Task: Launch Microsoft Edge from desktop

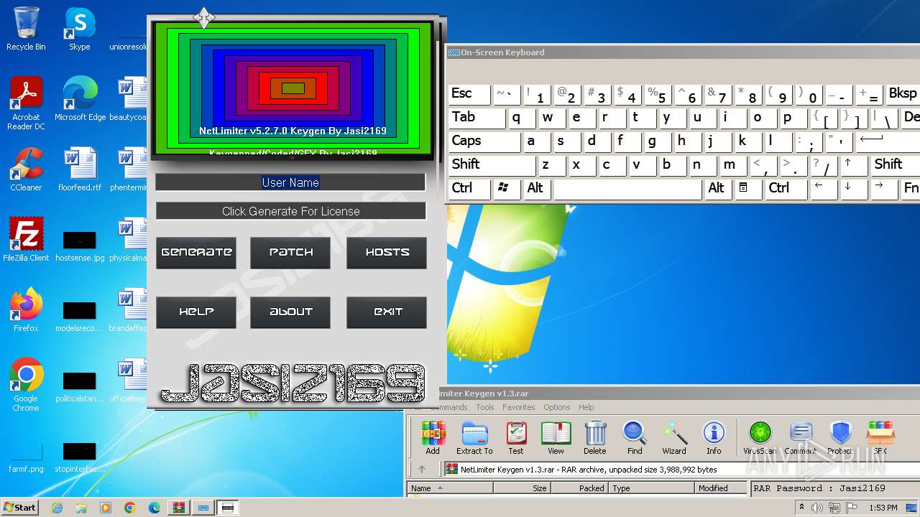Action: click(x=80, y=99)
